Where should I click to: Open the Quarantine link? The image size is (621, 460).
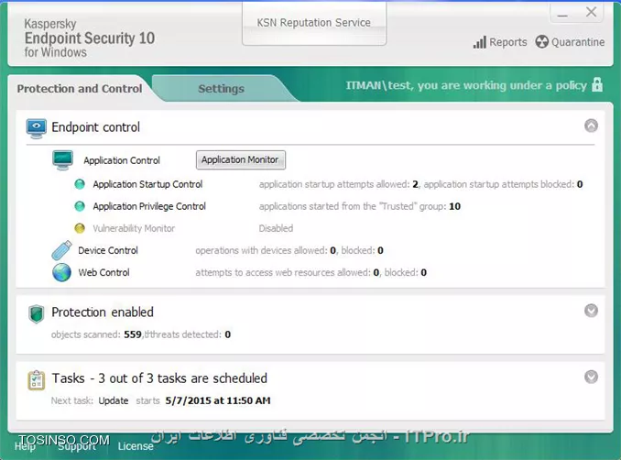point(578,42)
